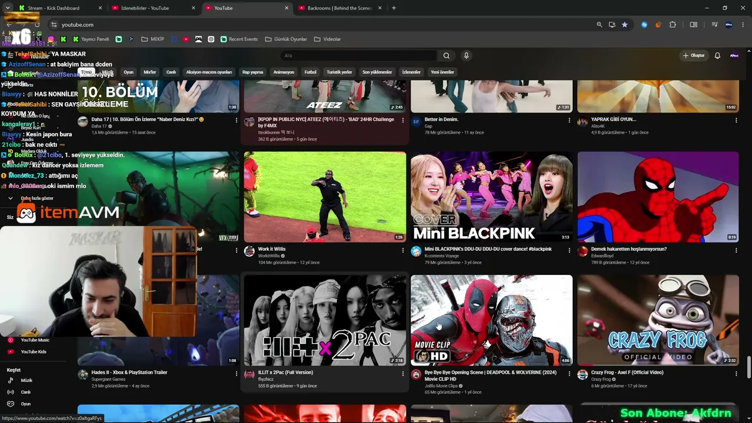Click the YouTube Music sidebar icon

(11, 340)
